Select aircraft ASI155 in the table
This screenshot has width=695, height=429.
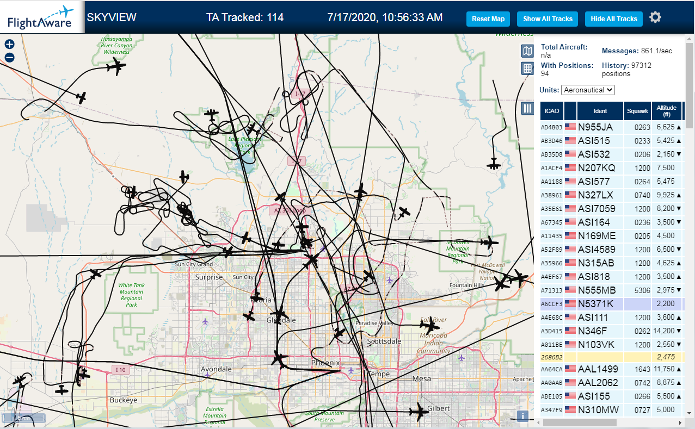612,396
